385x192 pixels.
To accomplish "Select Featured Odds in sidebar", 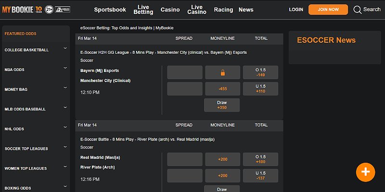I will (x=20, y=34).
